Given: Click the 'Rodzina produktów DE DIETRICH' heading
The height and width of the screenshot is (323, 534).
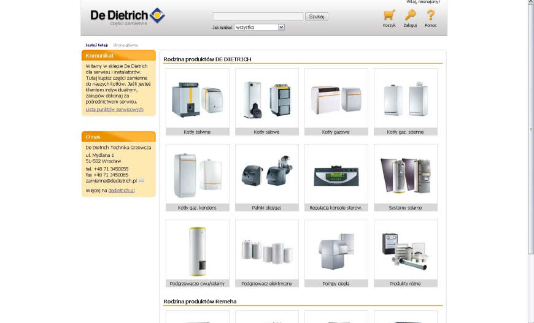Looking at the screenshot, I should tap(207, 59).
